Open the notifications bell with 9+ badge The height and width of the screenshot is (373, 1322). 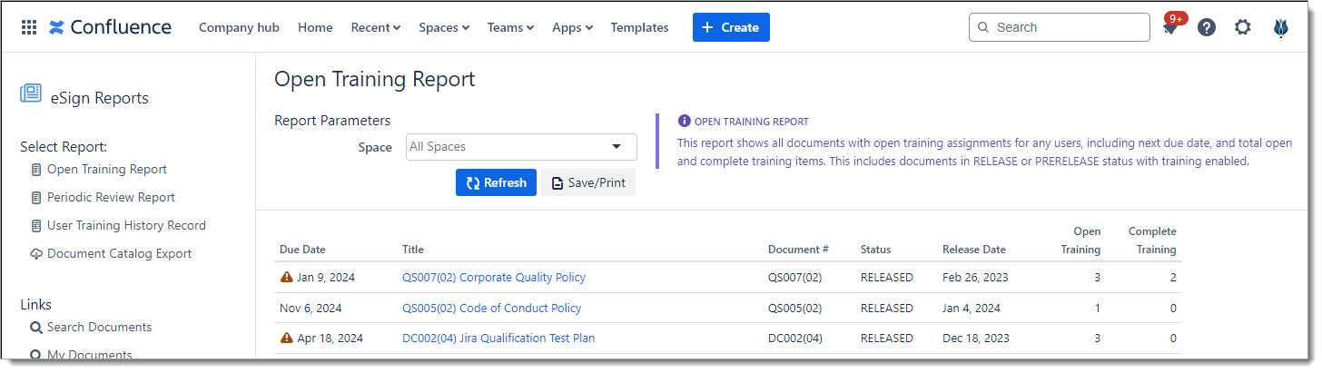tap(1170, 28)
